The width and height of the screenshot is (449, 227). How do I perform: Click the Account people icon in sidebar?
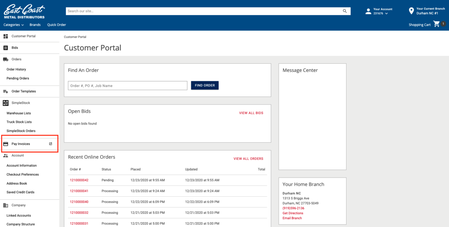coord(6,155)
